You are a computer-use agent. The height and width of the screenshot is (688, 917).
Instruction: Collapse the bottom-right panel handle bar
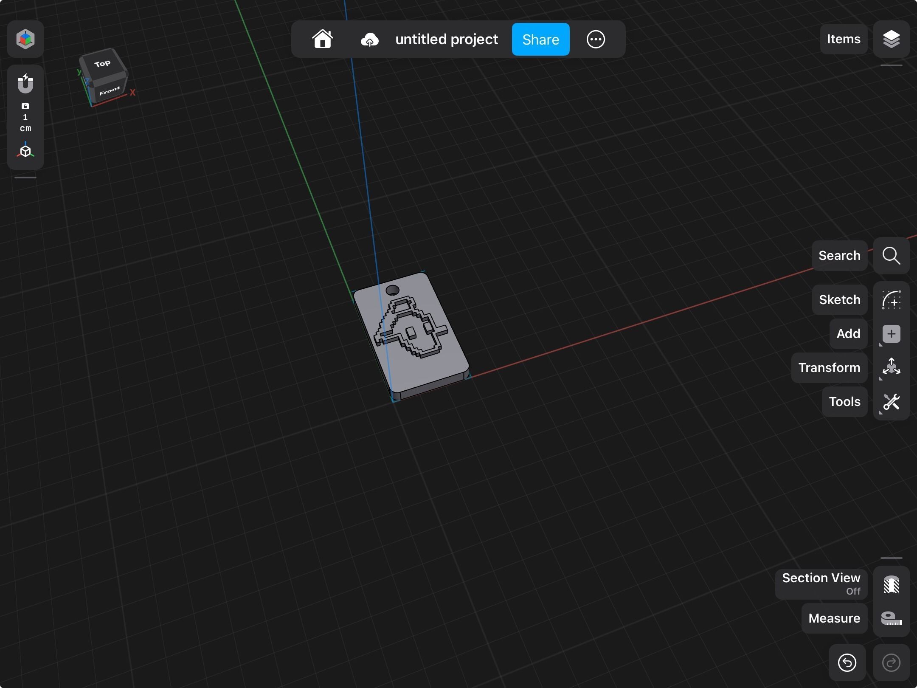[891, 558]
